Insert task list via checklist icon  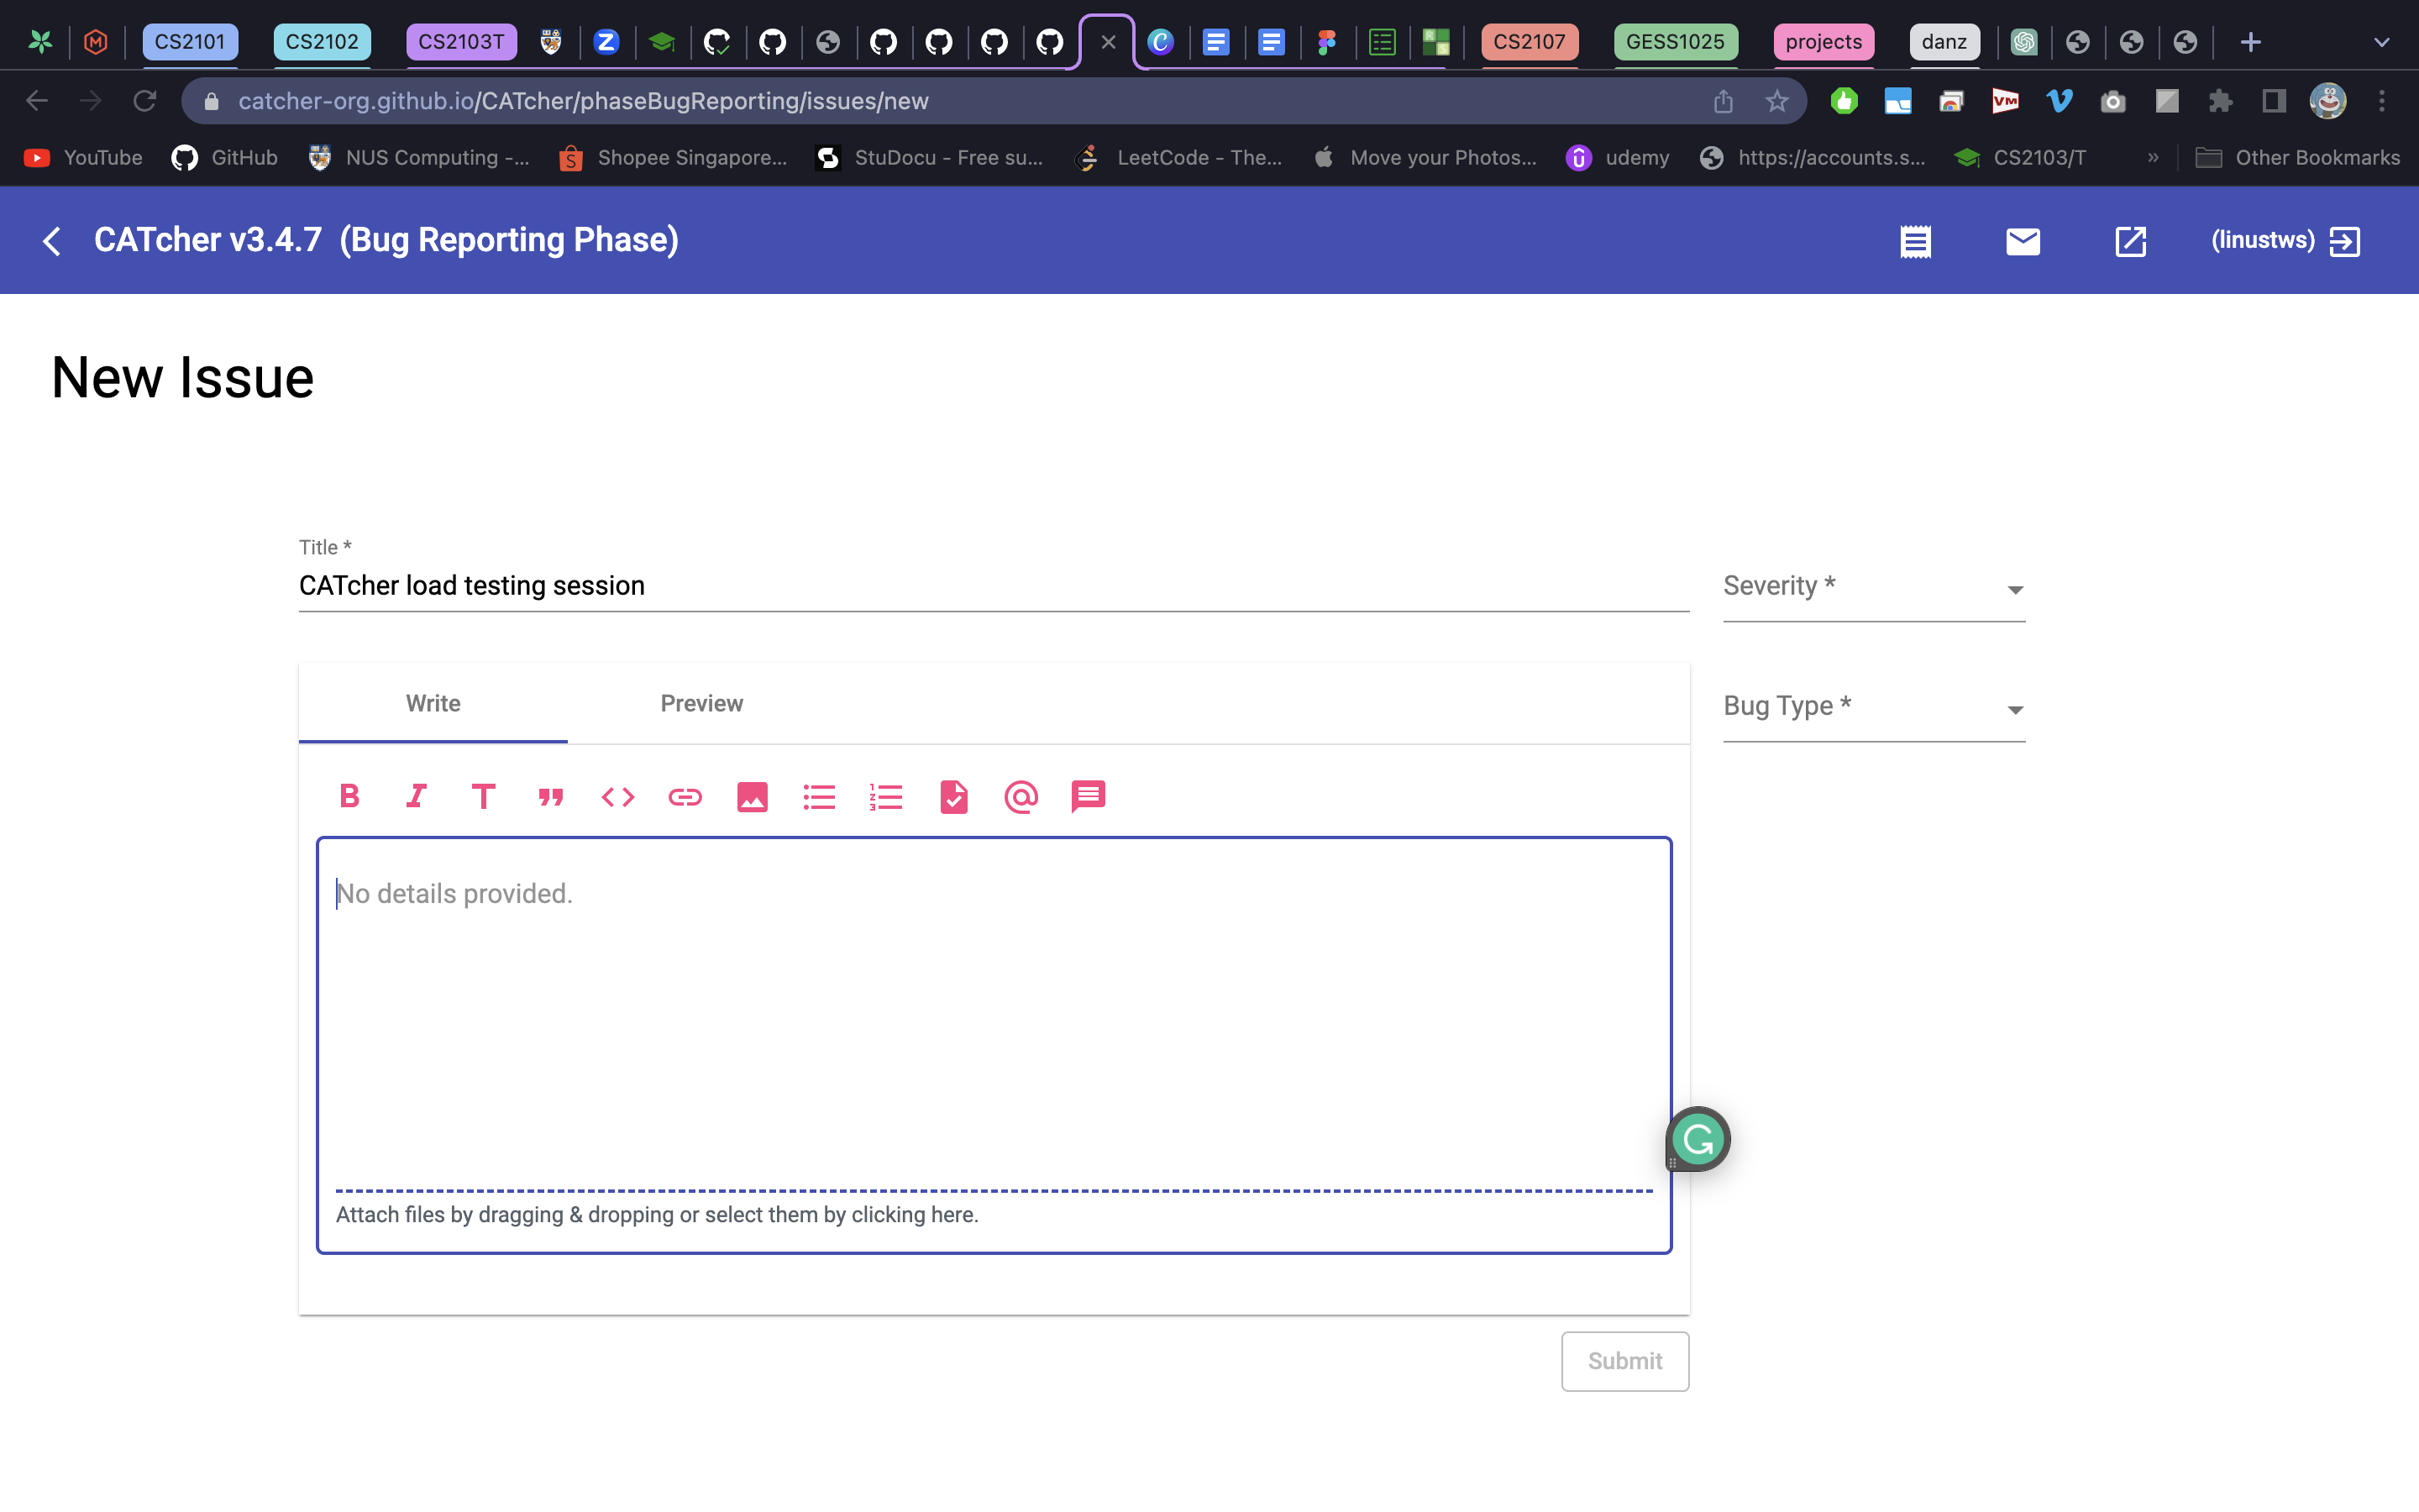click(953, 797)
